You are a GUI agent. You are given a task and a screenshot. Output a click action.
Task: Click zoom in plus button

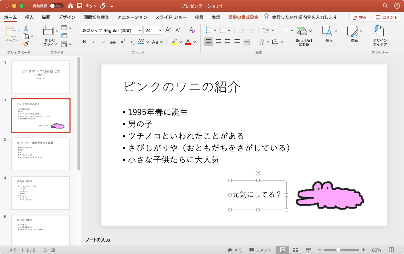[364, 250]
